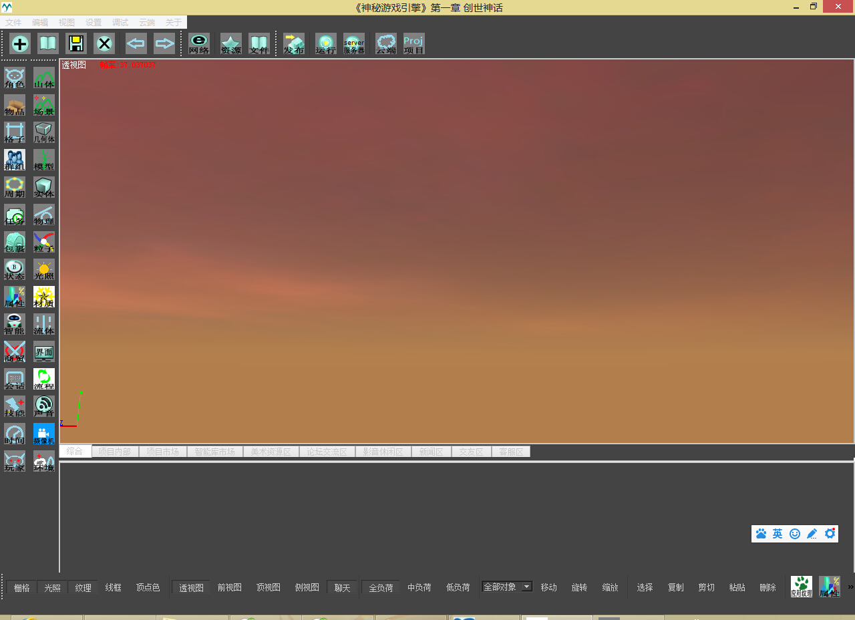The width and height of the screenshot is (855, 620).
Task: Open the 光照 sun icon in sidebar
Action: pos(44,269)
